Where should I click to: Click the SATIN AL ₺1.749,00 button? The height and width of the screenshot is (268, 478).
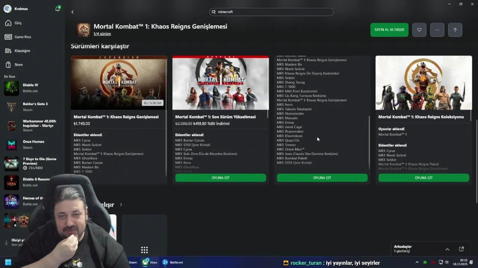(389, 30)
